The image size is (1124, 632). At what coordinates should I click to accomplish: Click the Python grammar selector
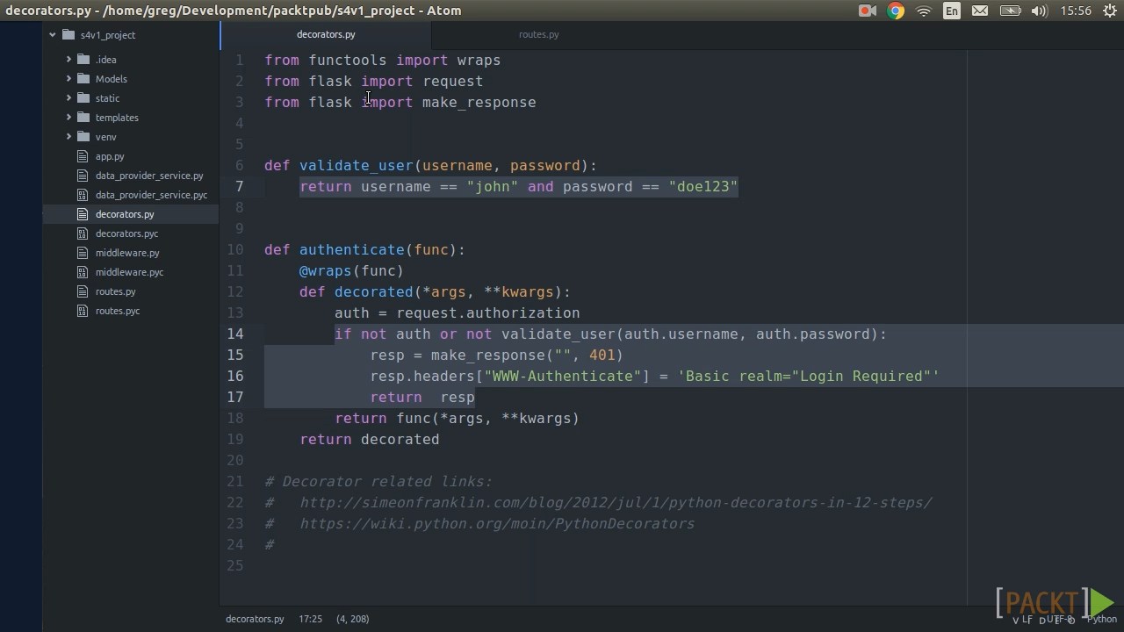[x=1102, y=620]
